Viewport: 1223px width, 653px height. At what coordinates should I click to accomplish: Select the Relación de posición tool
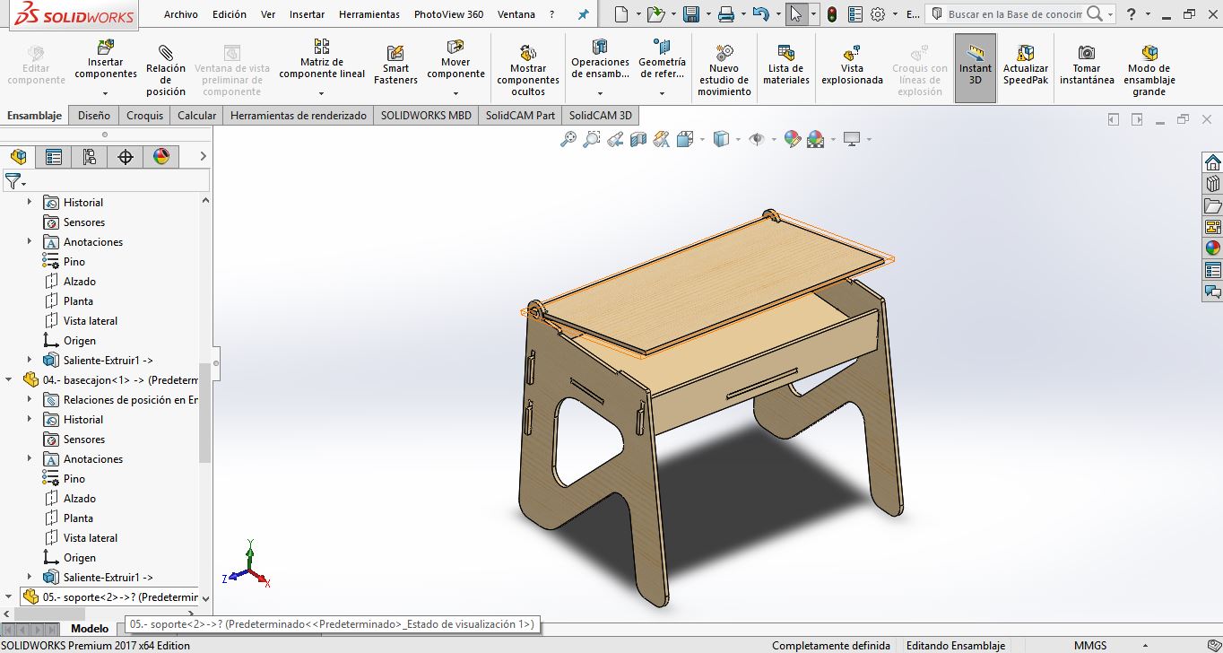coord(166,54)
